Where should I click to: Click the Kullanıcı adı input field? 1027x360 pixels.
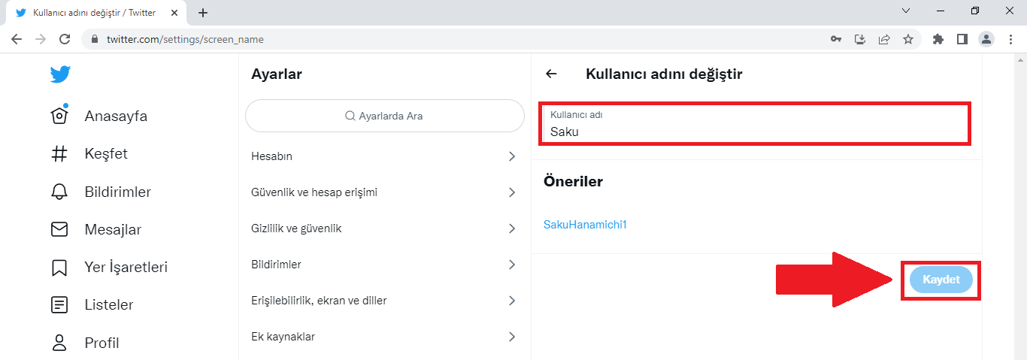(x=756, y=124)
